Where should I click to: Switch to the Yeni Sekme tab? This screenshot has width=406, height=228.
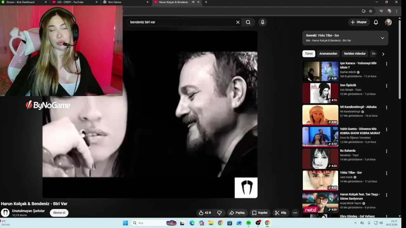pos(125,2)
